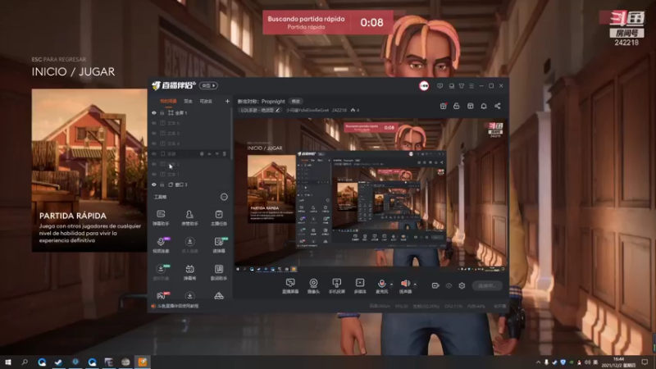Click the grey start-stream pill button
This screenshot has width=656, height=369.
click(487, 285)
